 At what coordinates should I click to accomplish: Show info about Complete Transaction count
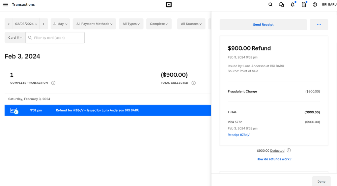click(x=53, y=83)
